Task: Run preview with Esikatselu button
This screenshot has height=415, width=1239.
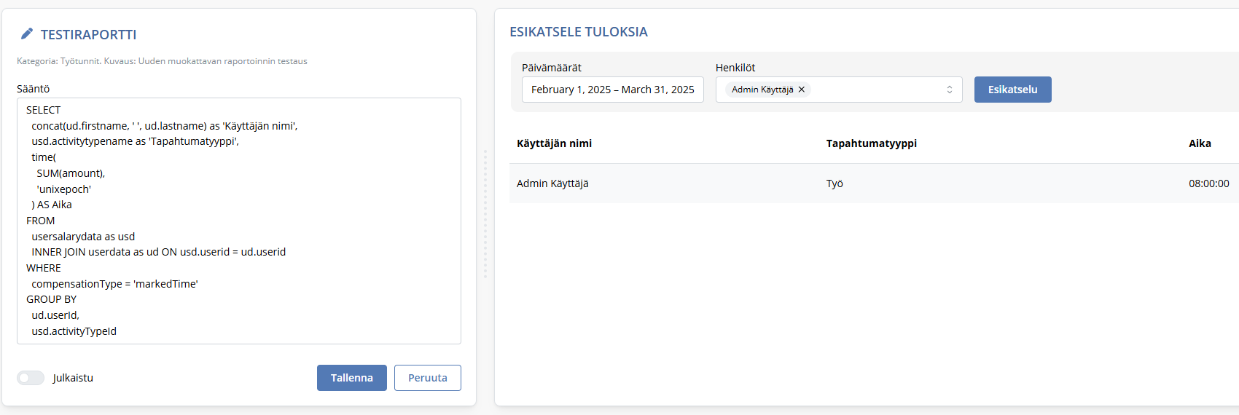Action: tap(1013, 90)
